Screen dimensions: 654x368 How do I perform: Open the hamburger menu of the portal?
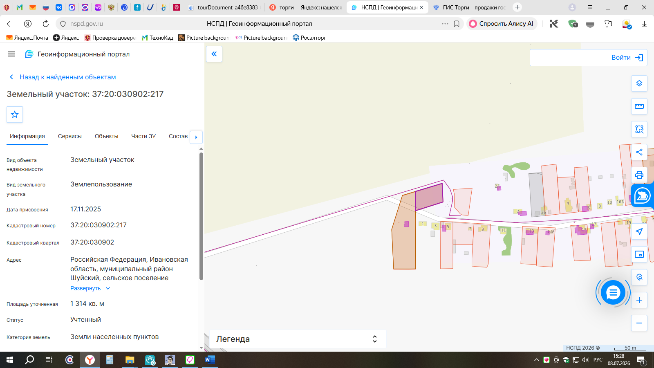coord(11,54)
